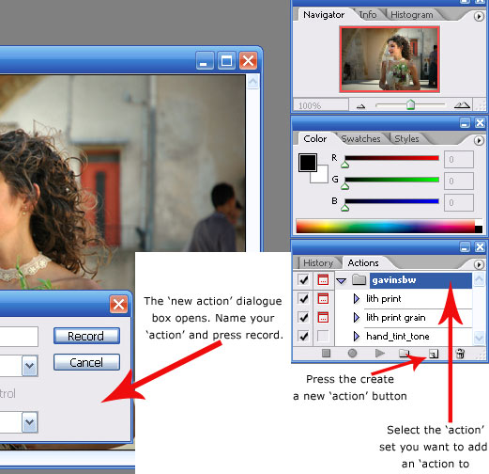The height and width of the screenshot is (474, 489).
Task: Minimize the image document window
Action: 205,60
